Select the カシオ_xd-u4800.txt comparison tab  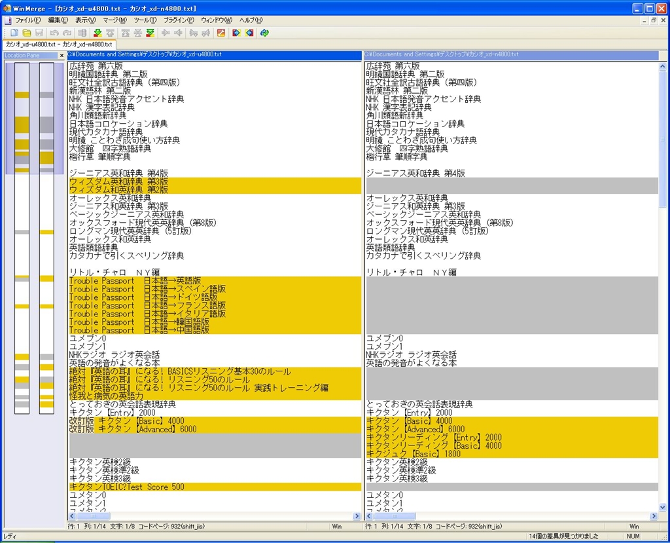coord(59,44)
